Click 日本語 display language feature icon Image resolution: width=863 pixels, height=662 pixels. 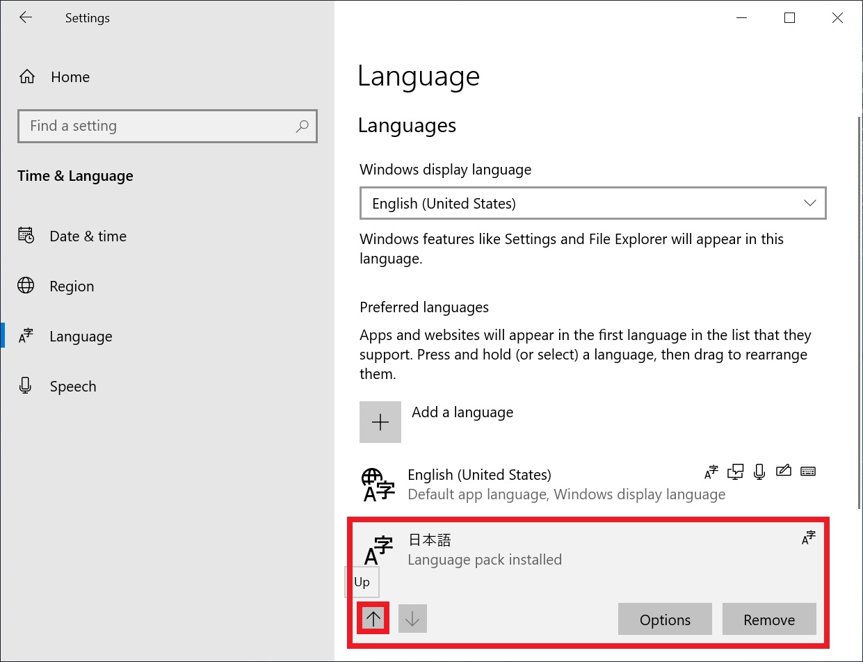(808, 538)
